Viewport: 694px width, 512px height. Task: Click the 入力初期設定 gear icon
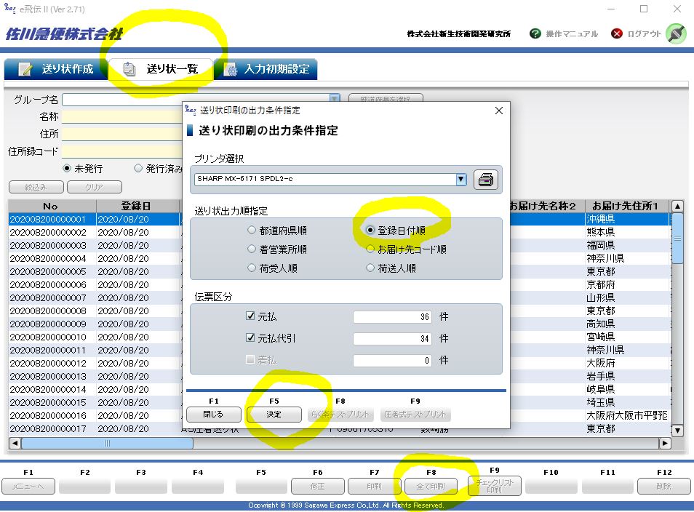tap(231, 70)
